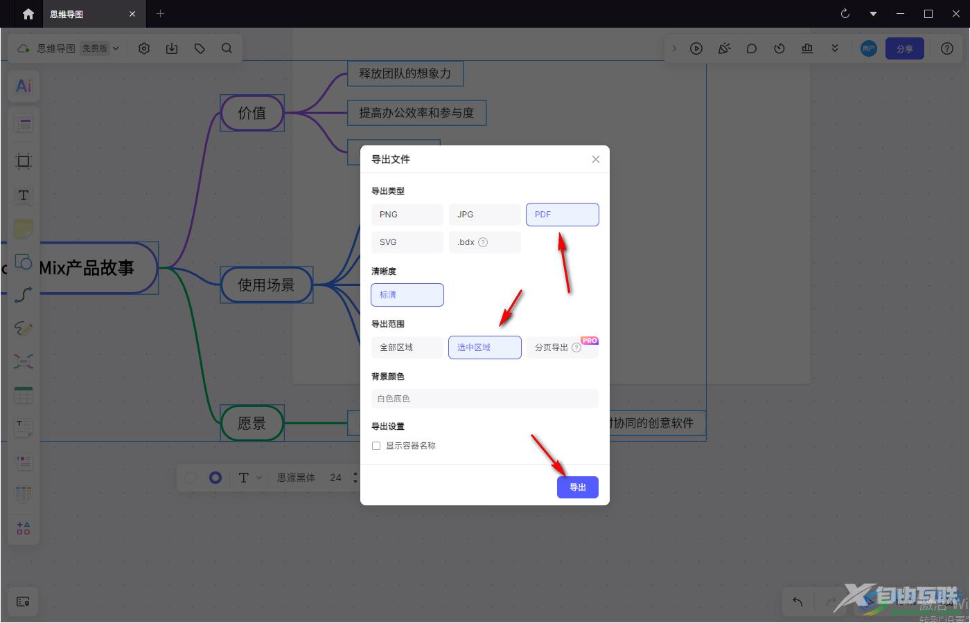Image resolution: width=970 pixels, height=623 pixels.
Task: Close the 导出文件 dialog
Action: (596, 159)
